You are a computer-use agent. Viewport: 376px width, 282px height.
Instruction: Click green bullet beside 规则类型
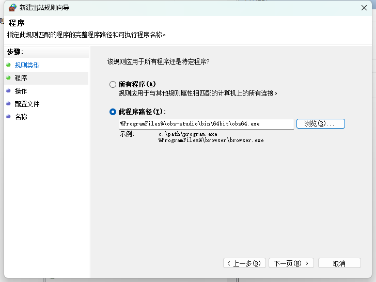9,65
